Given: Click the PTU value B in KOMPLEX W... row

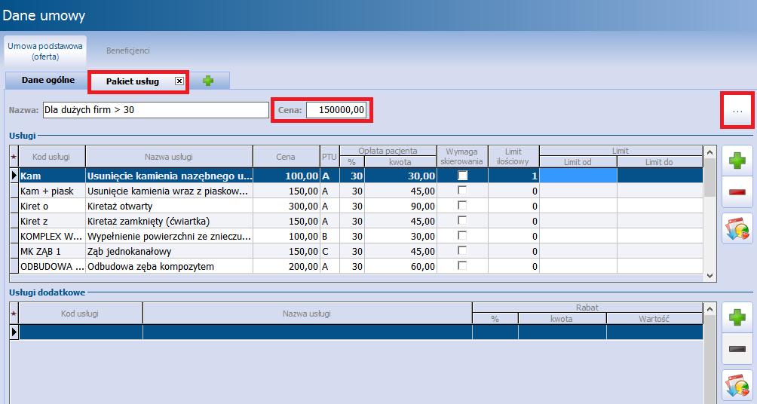Looking at the screenshot, I should (329, 236).
